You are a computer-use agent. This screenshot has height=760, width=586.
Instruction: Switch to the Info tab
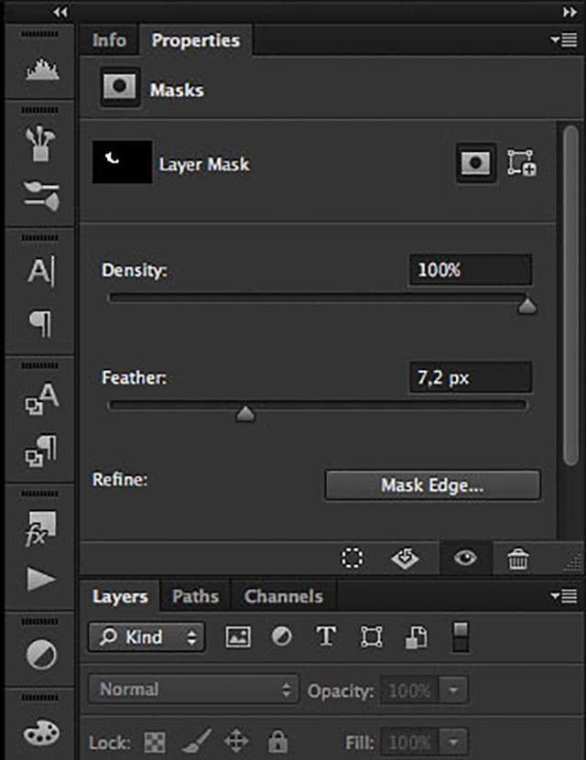(x=109, y=39)
